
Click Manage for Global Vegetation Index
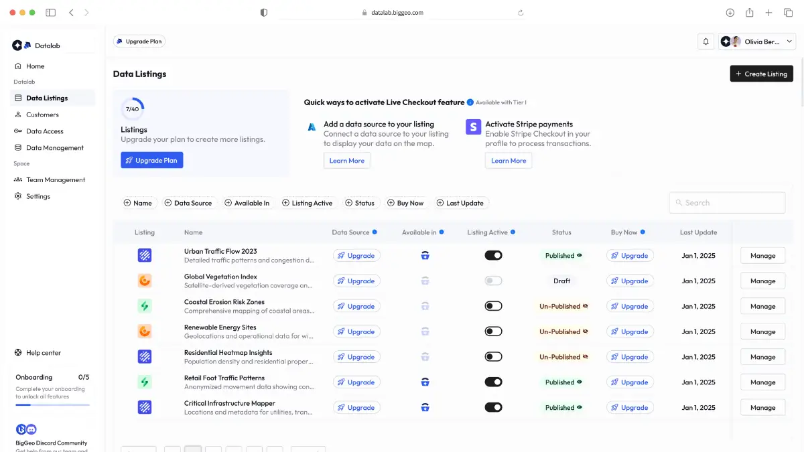pyautogui.click(x=762, y=281)
